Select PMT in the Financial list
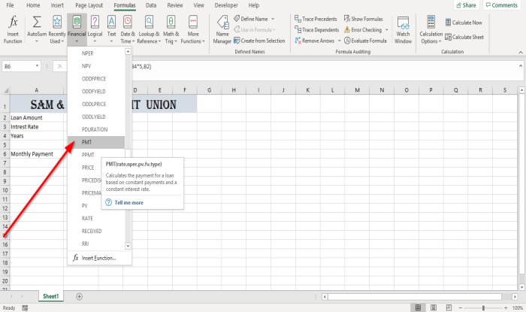Image resolution: width=526 pixels, height=312 pixels. [x=96, y=142]
